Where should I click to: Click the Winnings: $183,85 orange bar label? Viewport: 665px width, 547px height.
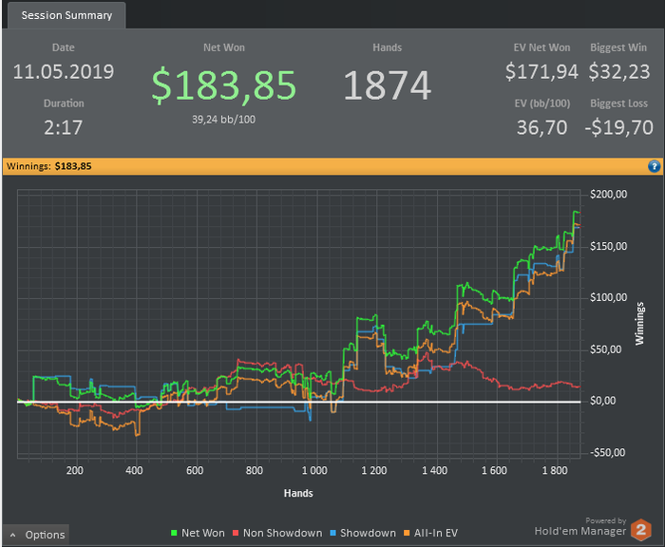[x=48, y=166]
